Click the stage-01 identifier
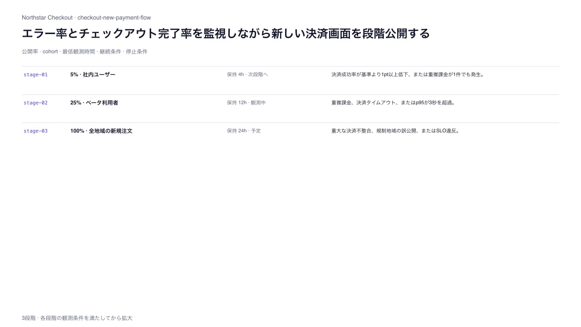Image resolution: width=581 pixels, height=327 pixels. (35, 74)
